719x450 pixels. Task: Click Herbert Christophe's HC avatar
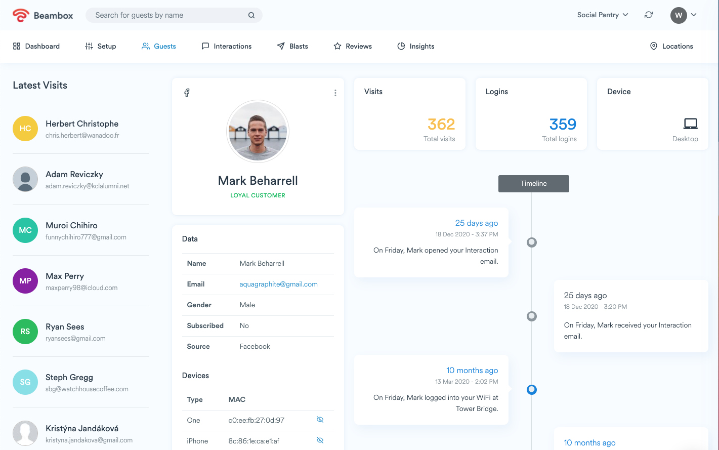click(x=25, y=129)
